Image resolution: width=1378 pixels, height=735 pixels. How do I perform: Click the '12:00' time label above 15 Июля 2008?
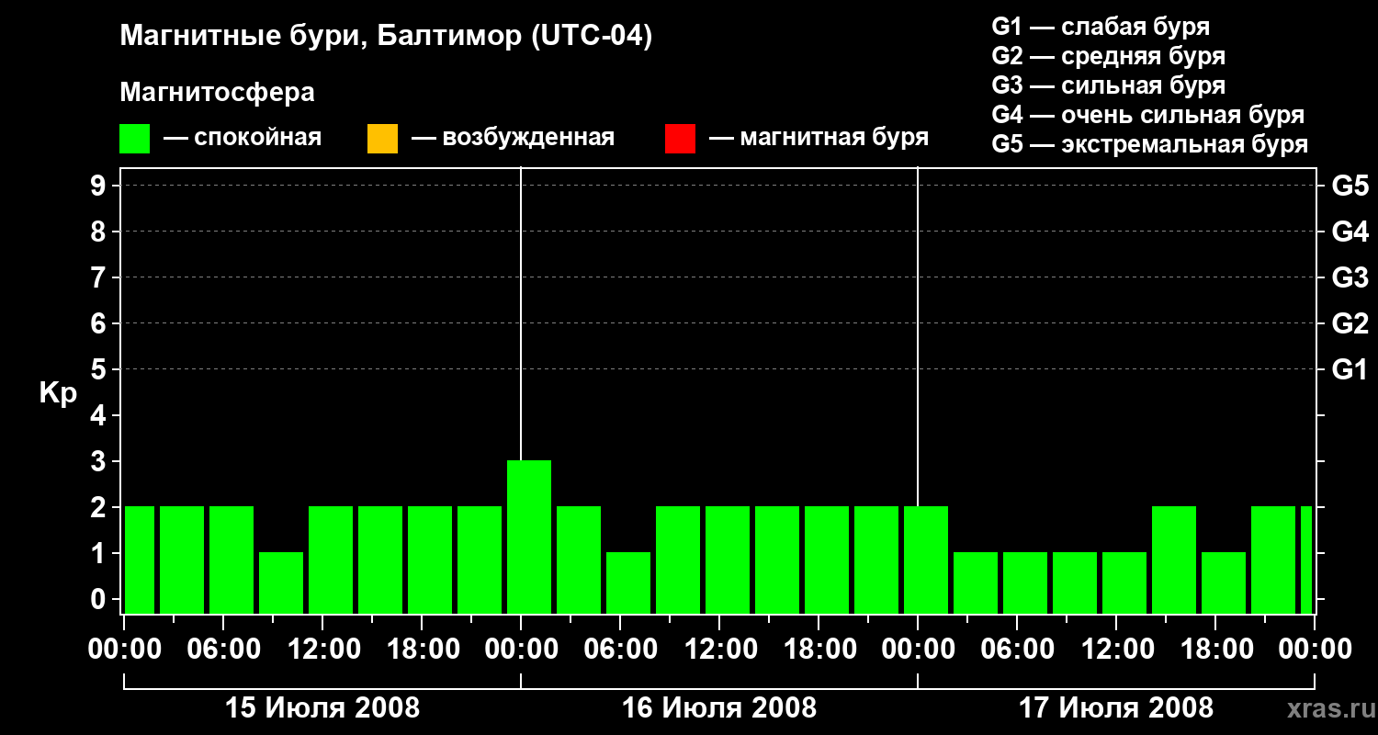[323, 650]
